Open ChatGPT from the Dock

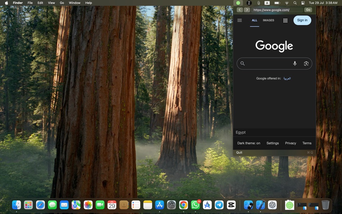click(273, 205)
